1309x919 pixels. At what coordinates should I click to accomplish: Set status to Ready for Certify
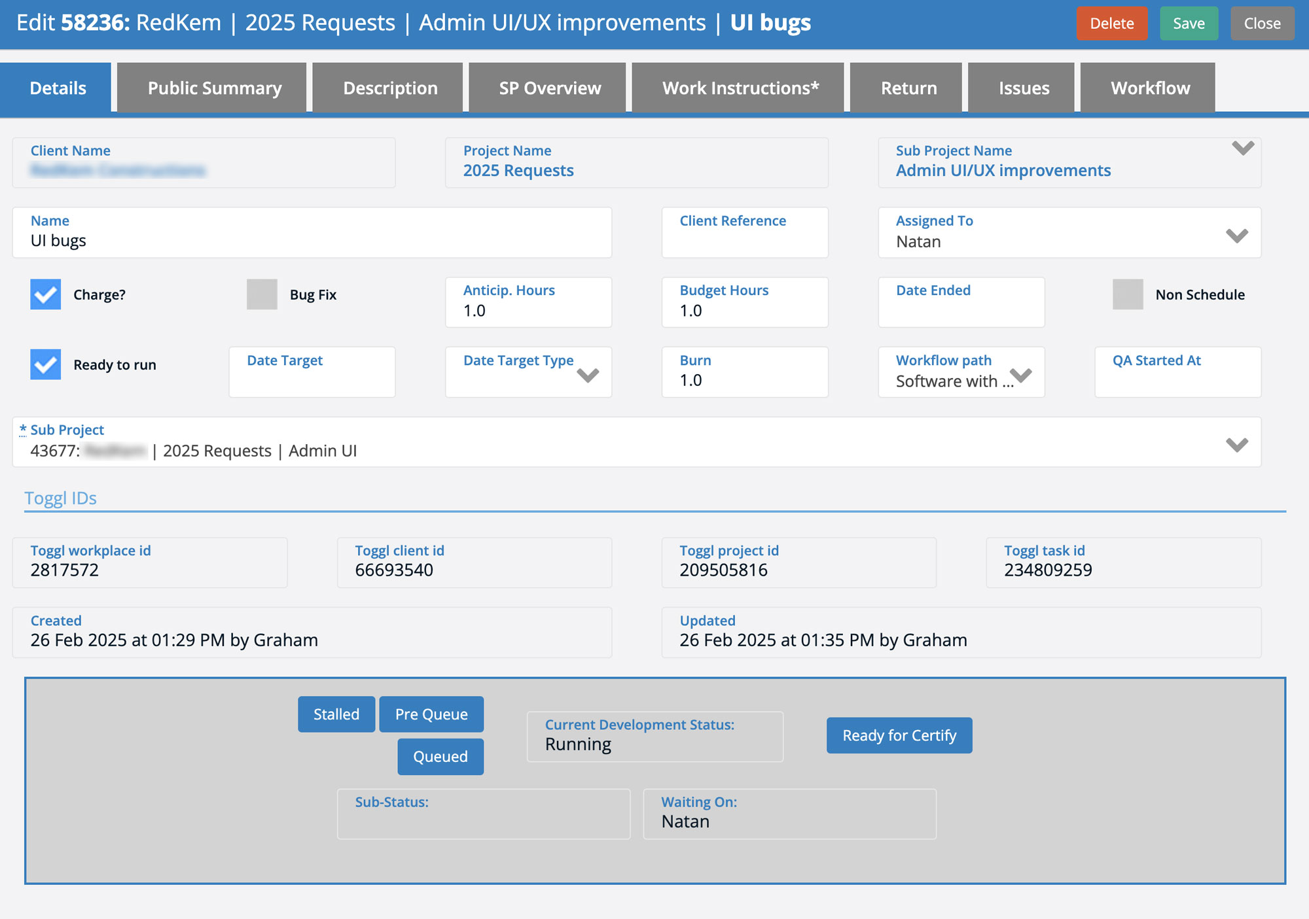pyautogui.click(x=899, y=735)
